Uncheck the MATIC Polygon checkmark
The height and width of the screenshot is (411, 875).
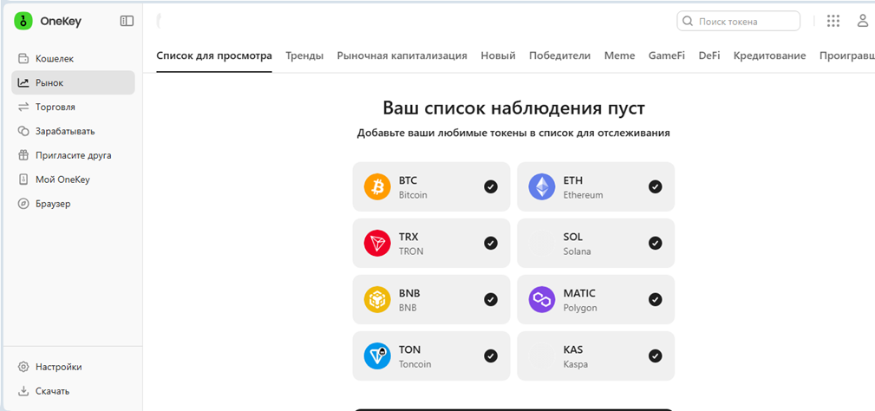point(656,299)
